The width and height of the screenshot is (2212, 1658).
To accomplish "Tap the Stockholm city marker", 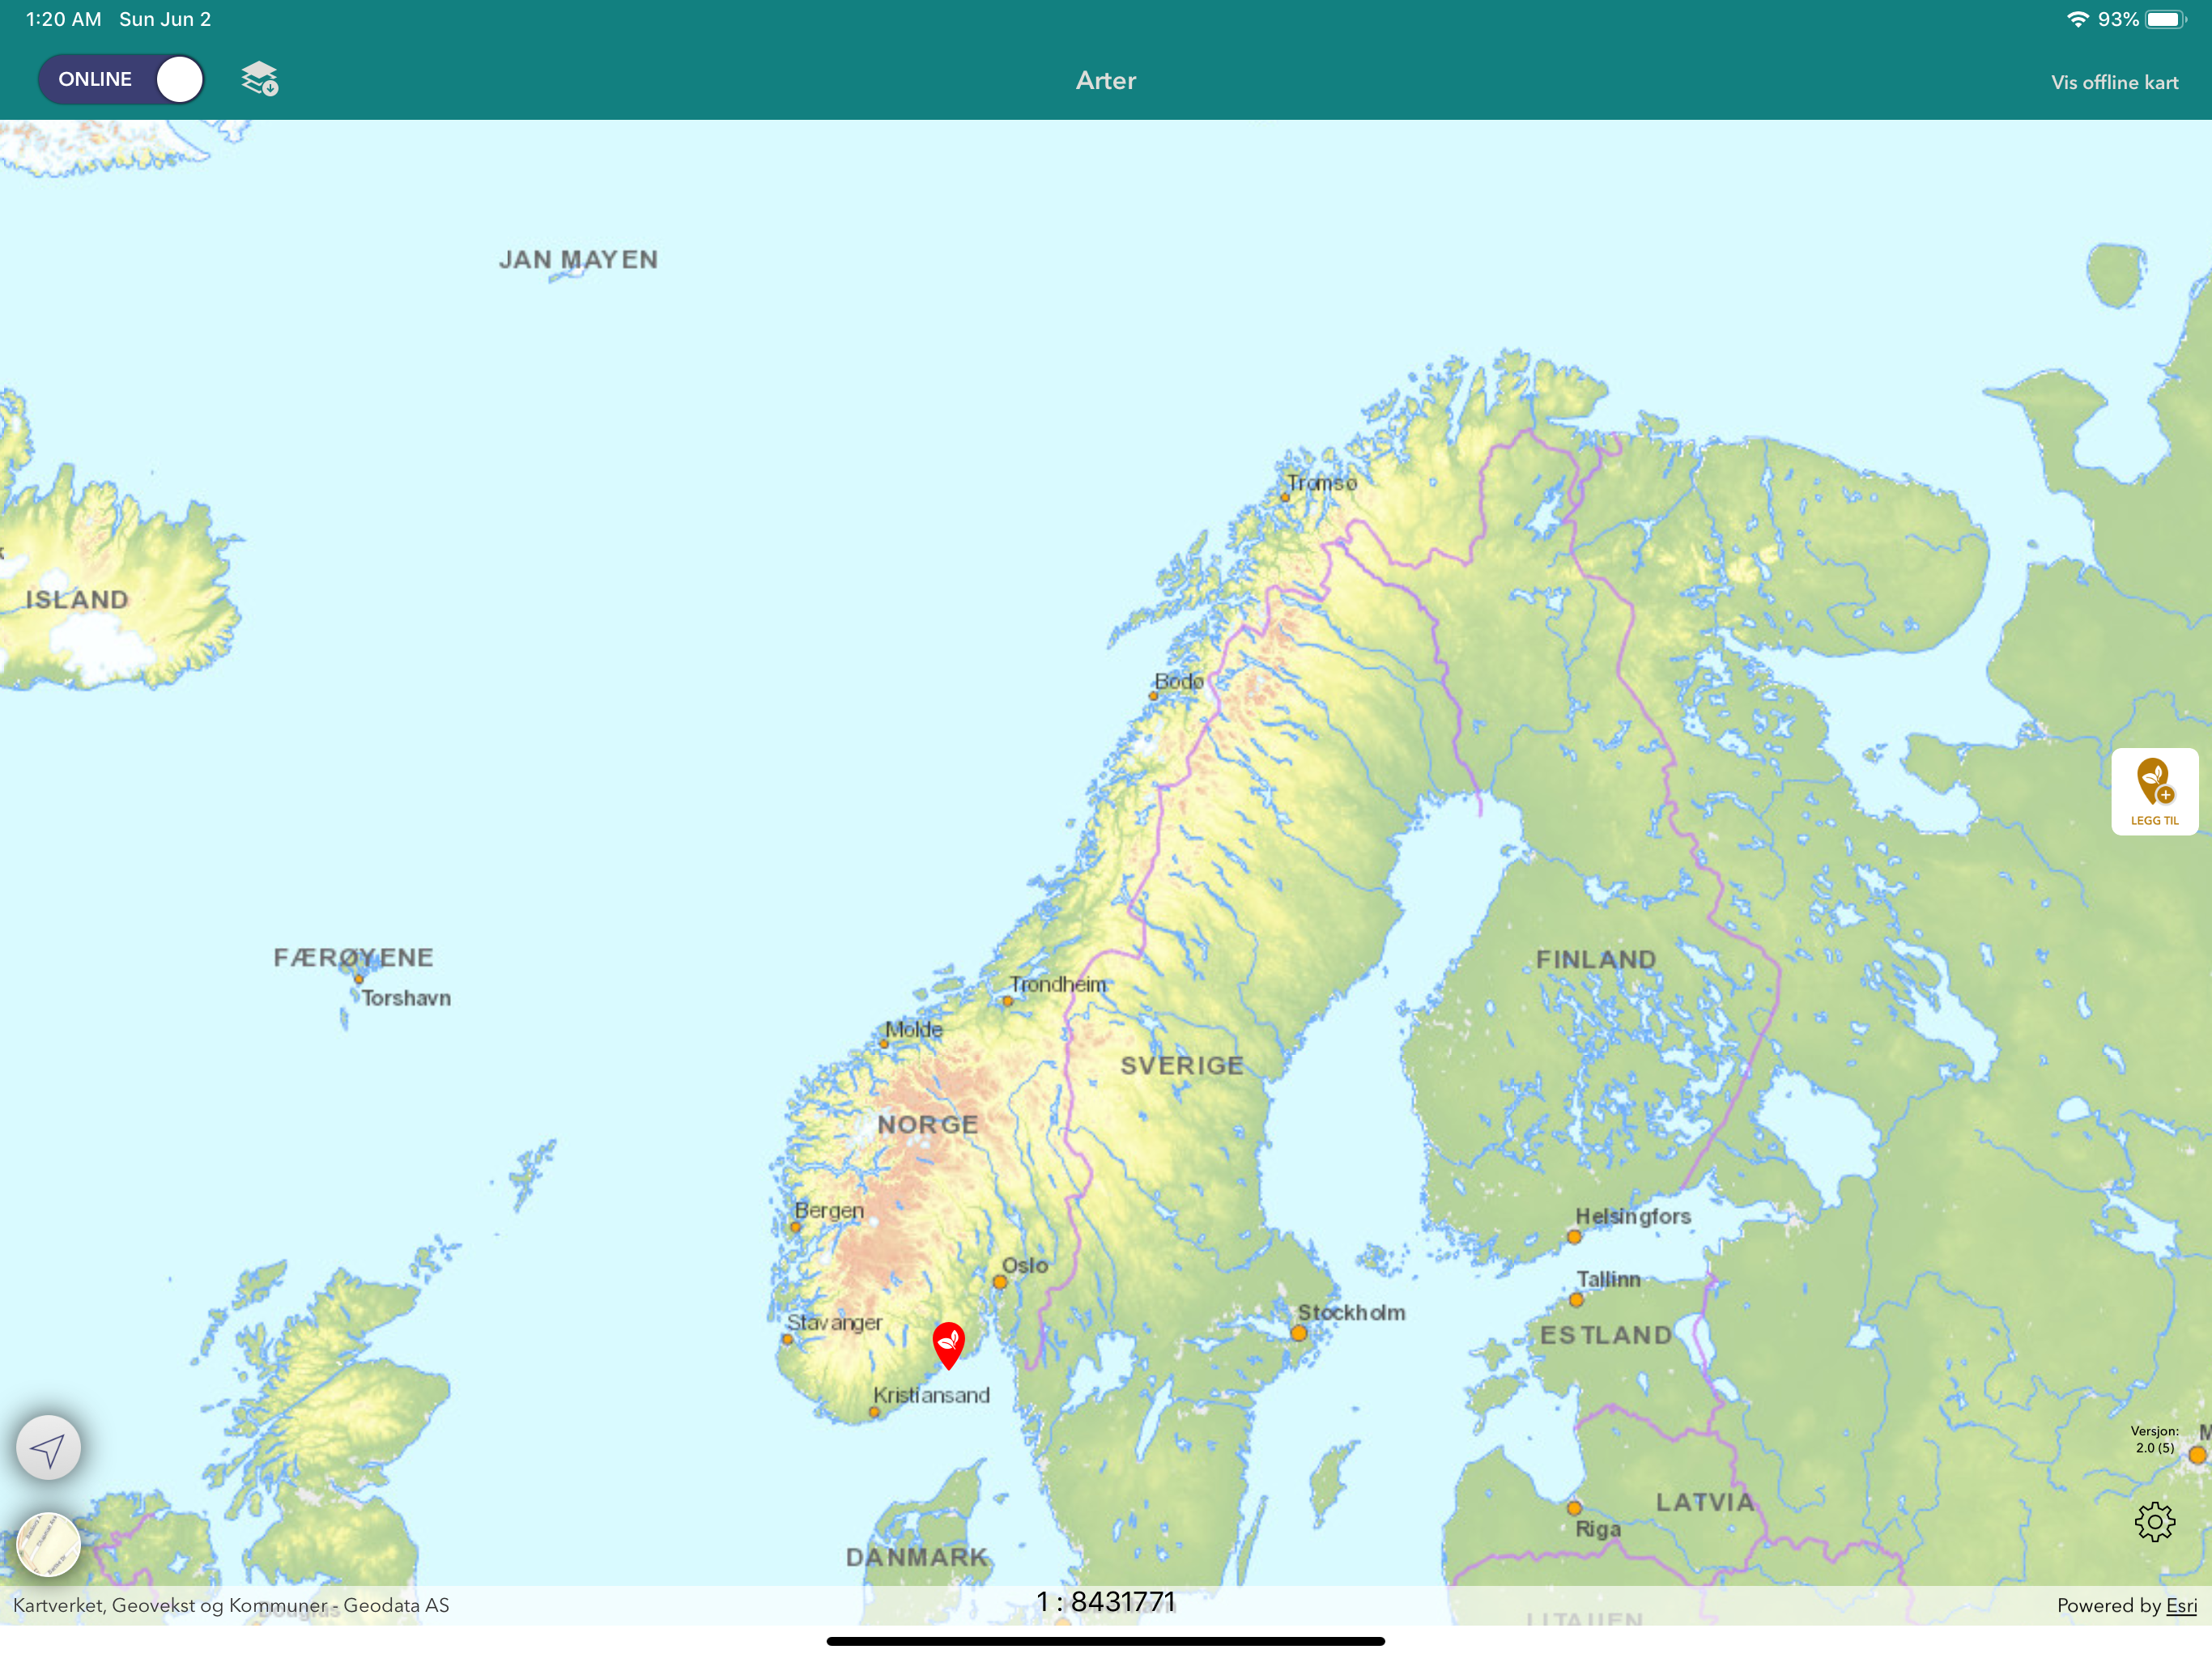I will pyautogui.click(x=1298, y=1333).
